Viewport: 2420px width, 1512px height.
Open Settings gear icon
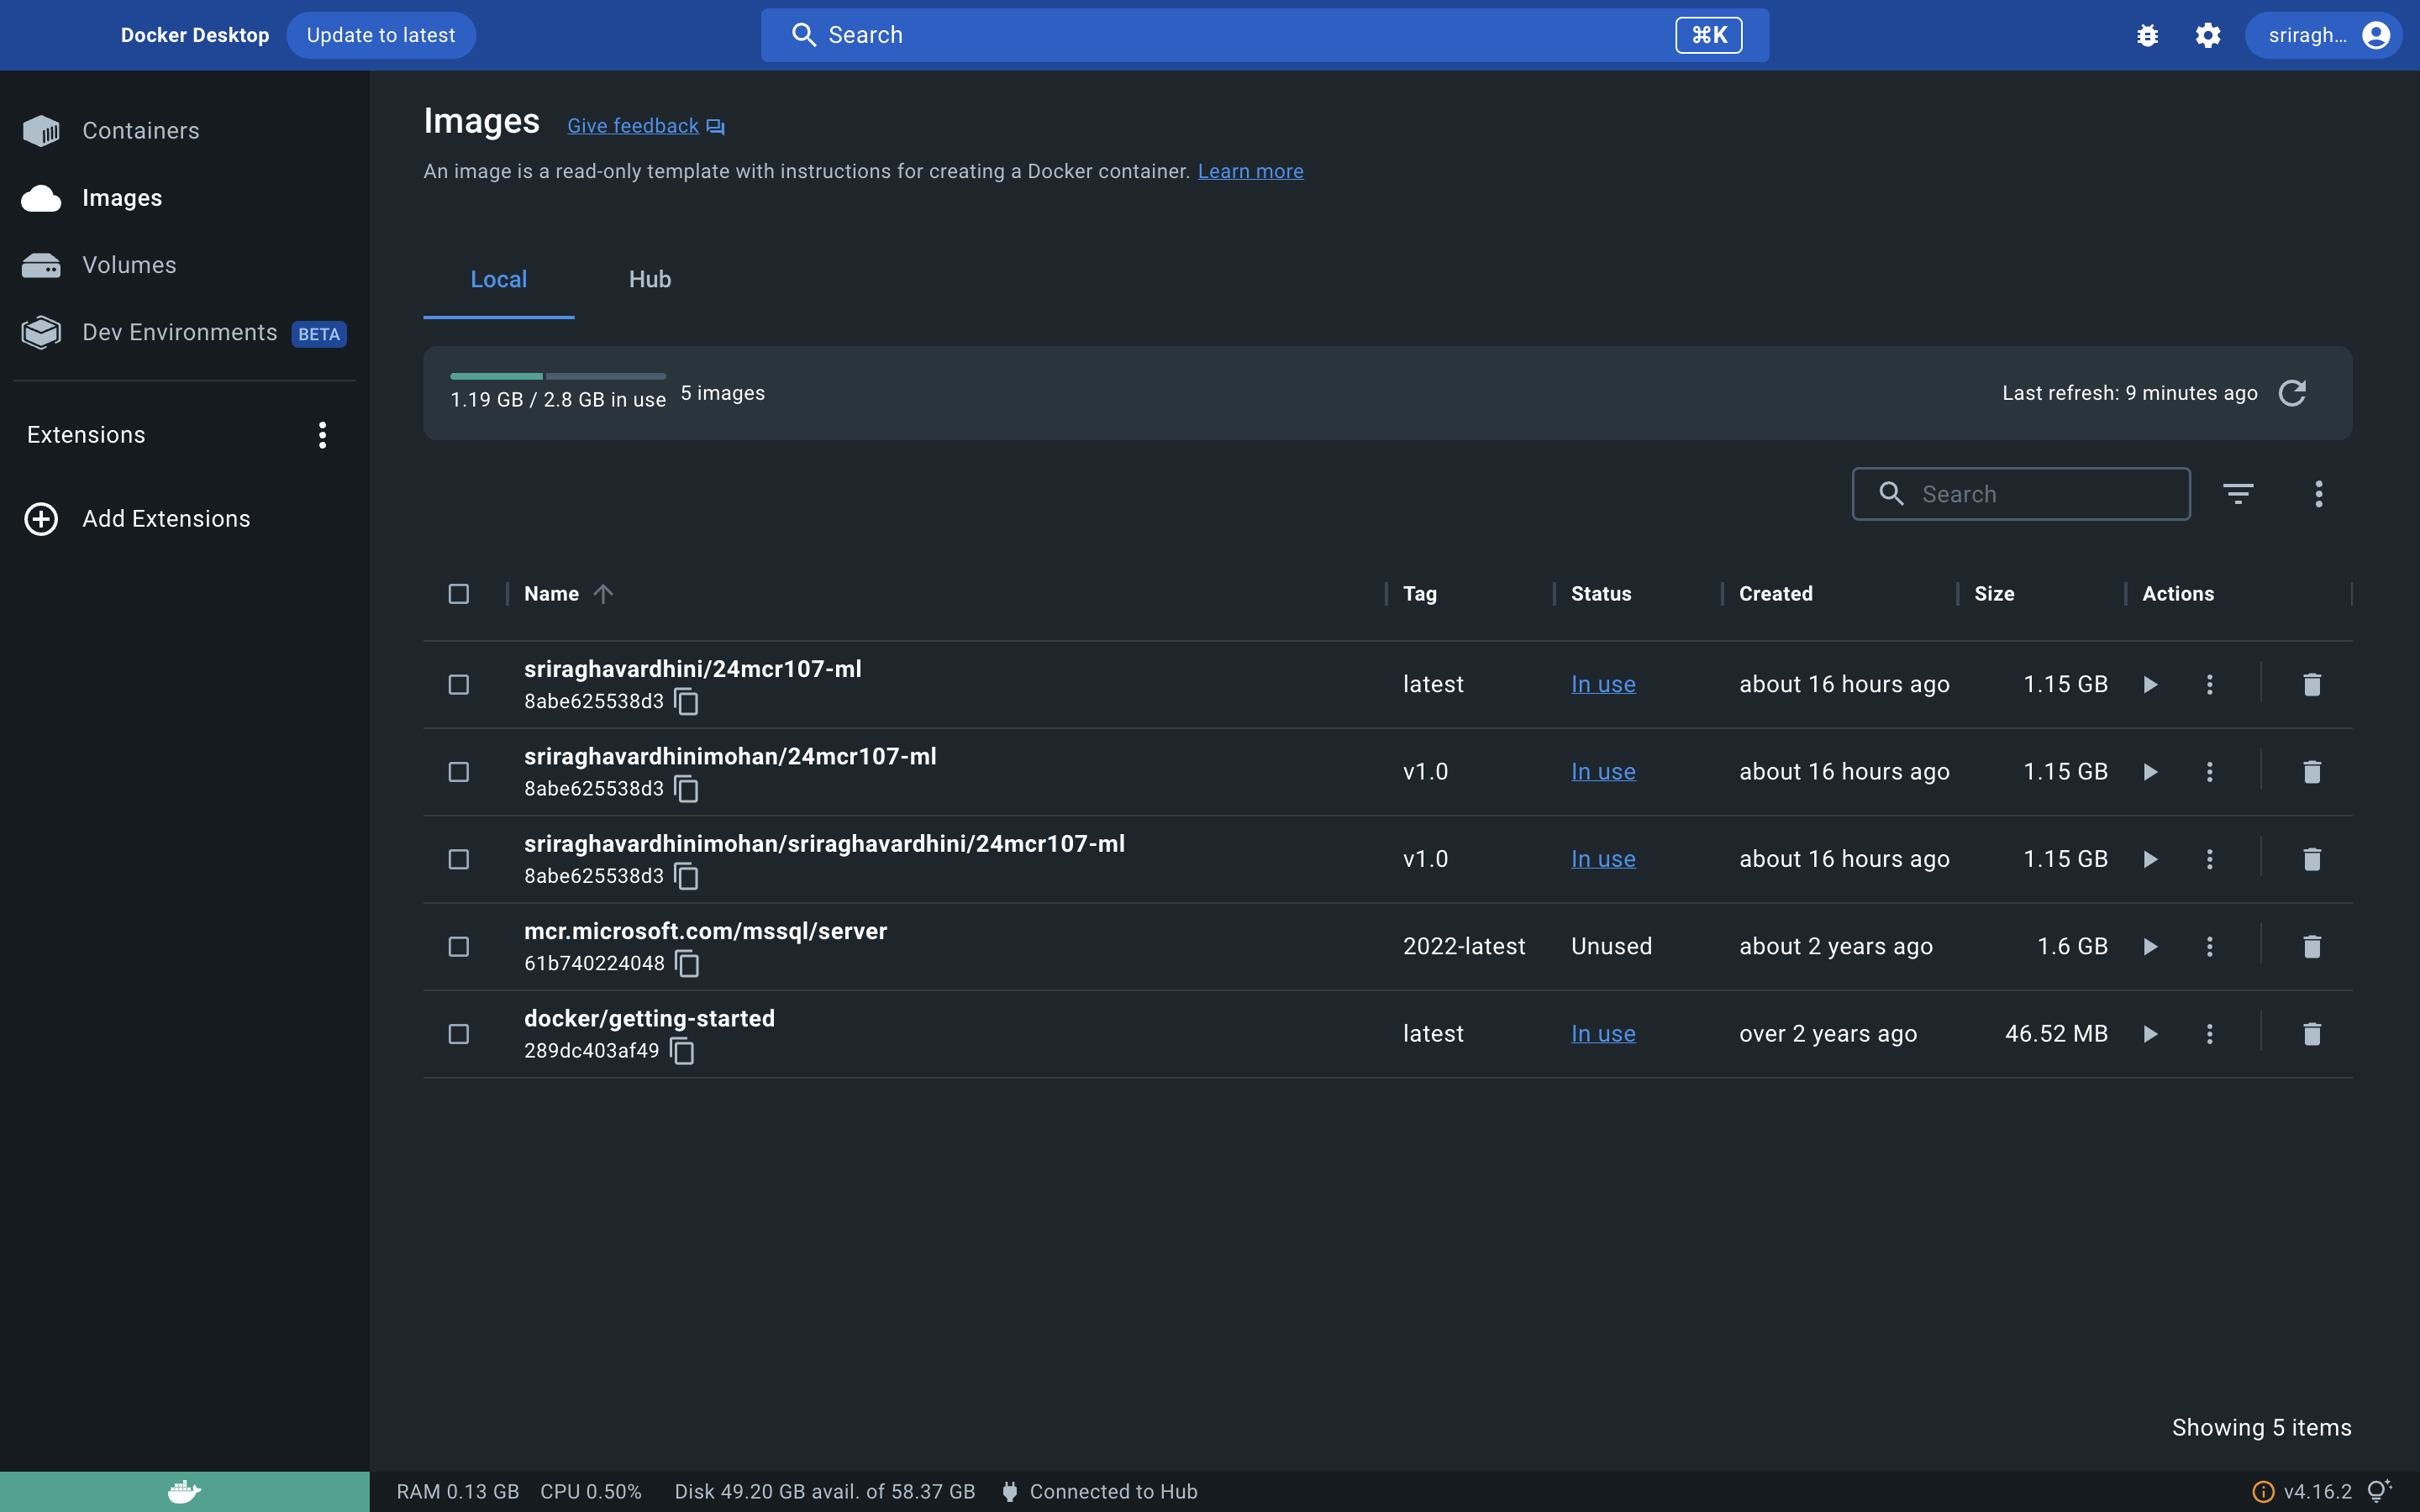2208,35
